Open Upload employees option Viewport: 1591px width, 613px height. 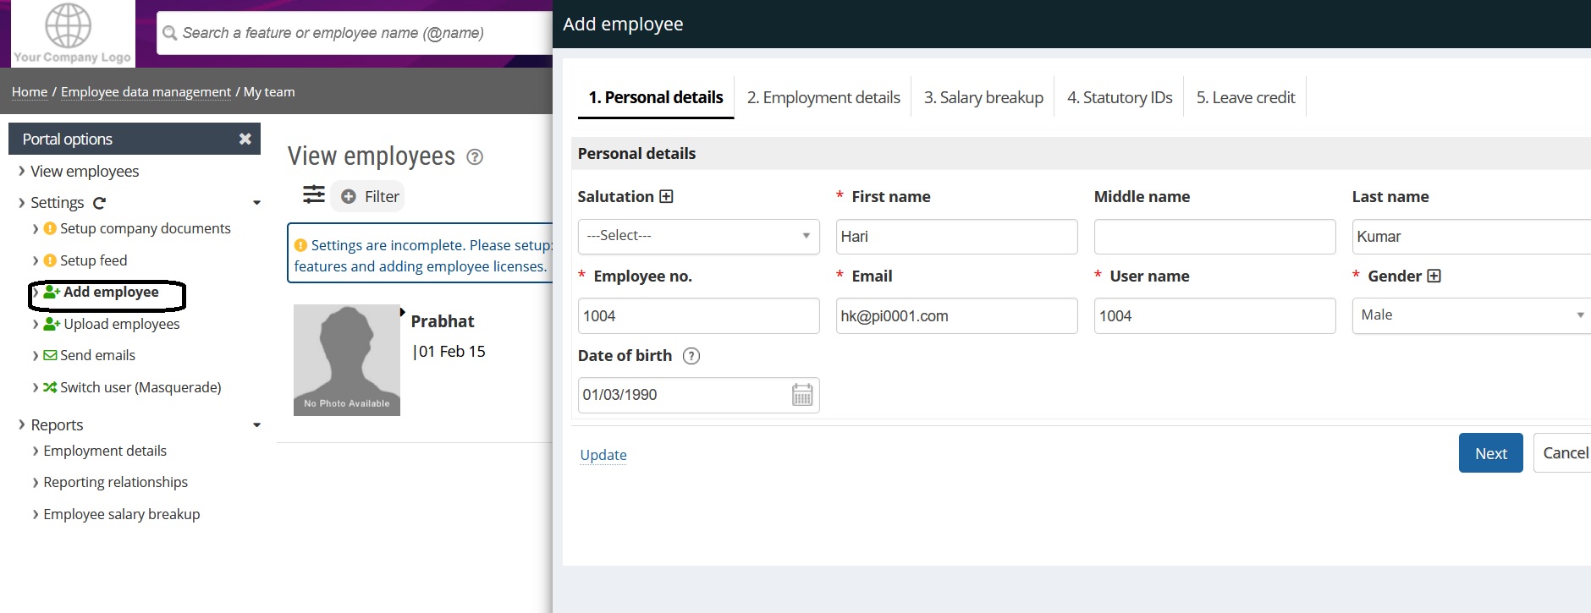tap(122, 324)
